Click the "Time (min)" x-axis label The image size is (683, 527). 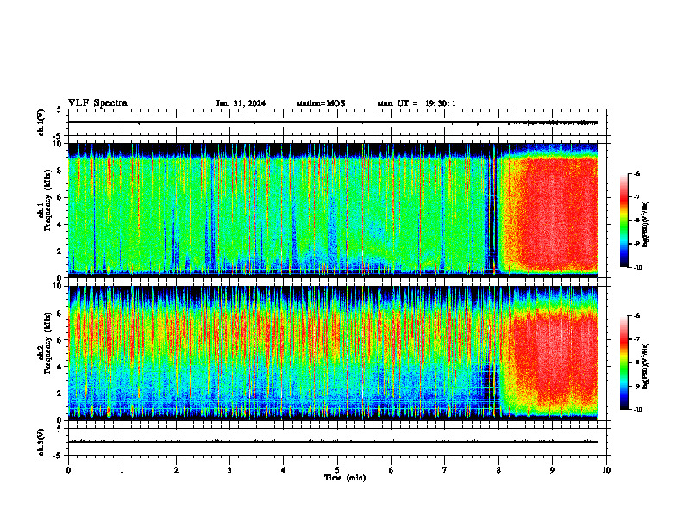click(345, 478)
